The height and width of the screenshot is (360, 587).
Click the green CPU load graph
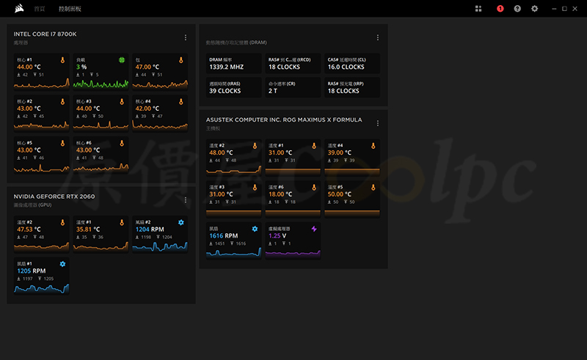pos(101,84)
